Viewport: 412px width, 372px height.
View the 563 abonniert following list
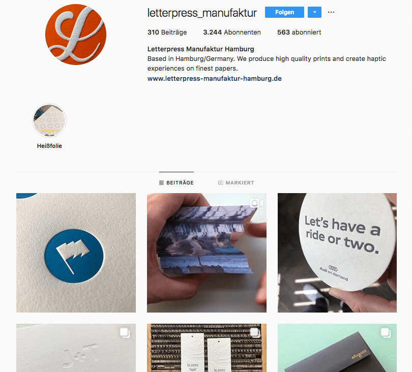(x=299, y=33)
